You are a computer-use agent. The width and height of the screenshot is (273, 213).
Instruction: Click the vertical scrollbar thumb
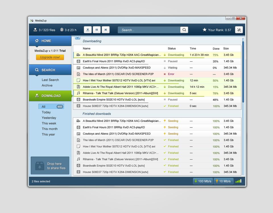point(243,71)
